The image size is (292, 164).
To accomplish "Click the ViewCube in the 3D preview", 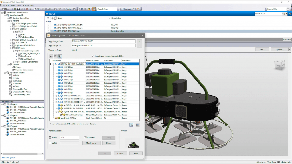I will (279, 65).
